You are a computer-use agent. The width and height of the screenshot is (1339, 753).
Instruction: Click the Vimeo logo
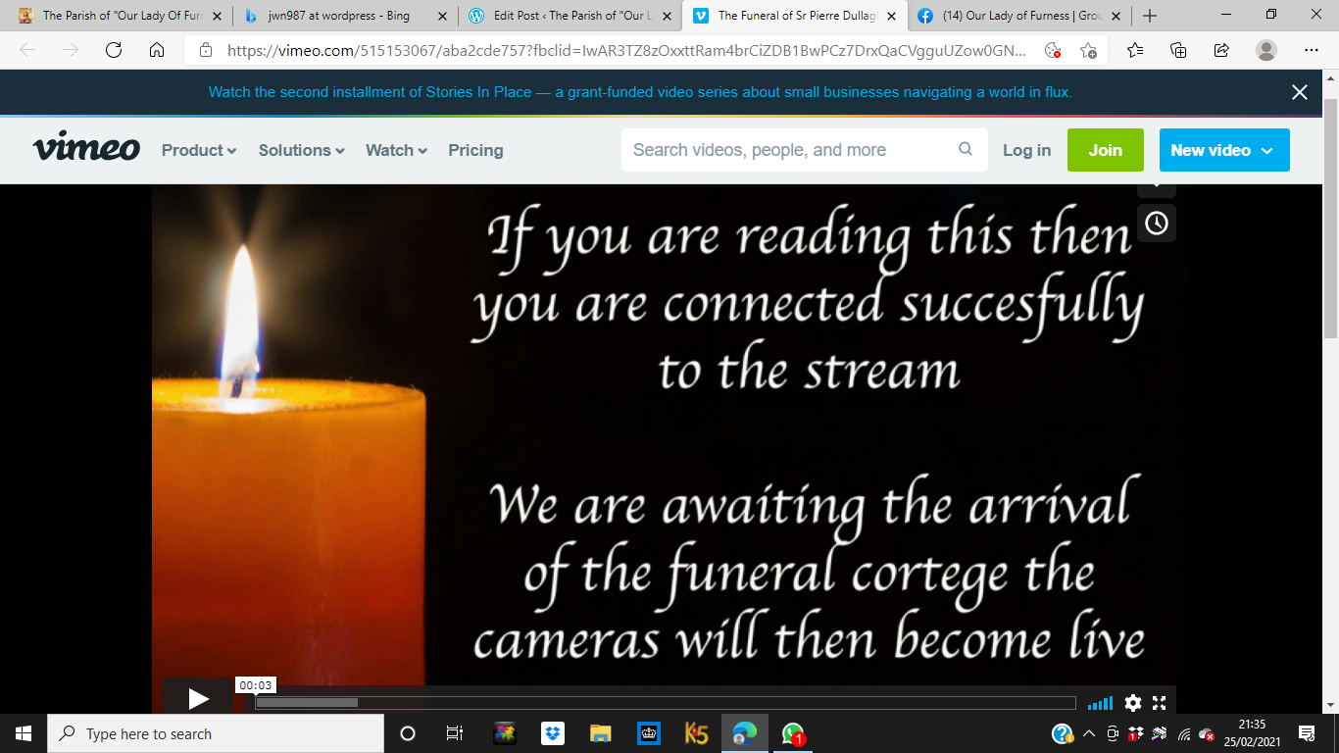click(86, 149)
